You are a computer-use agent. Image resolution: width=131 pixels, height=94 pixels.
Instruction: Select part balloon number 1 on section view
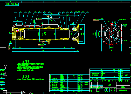16,11
